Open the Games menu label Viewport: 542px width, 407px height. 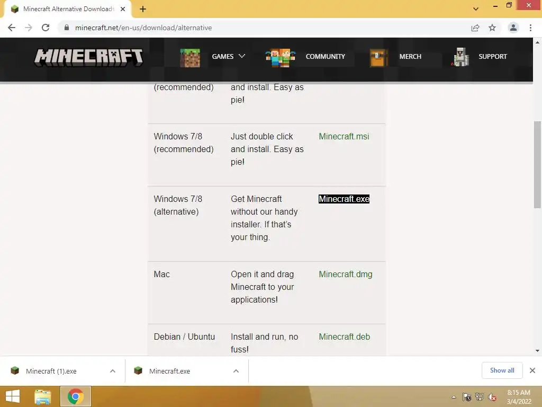pyautogui.click(x=223, y=56)
